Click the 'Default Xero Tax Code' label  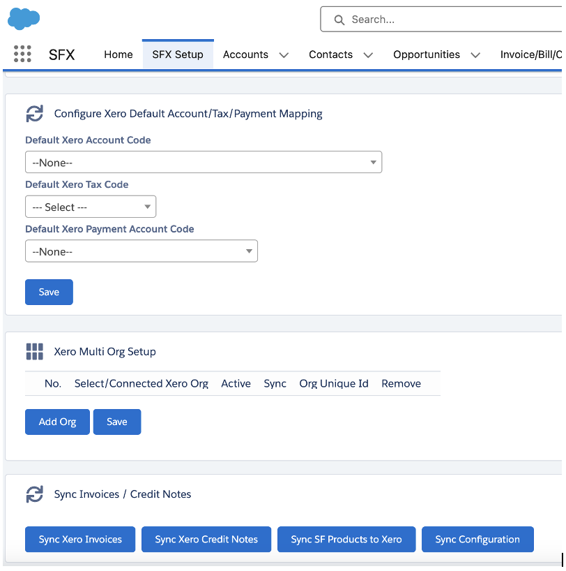coord(77,184)
